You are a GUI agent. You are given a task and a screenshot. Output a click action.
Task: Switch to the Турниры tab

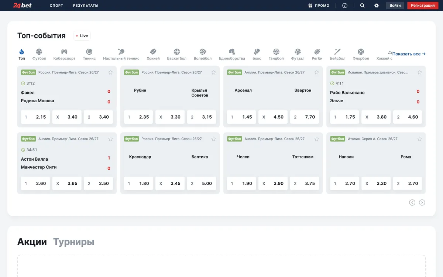74,242
